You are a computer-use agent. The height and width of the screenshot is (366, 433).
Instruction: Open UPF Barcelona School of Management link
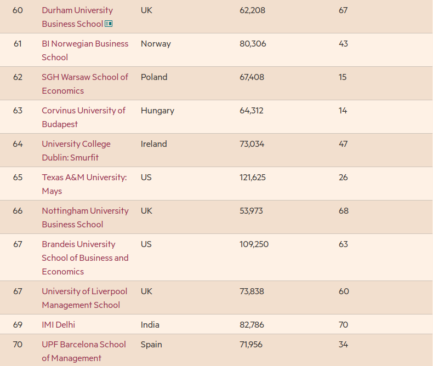(84, 351)
